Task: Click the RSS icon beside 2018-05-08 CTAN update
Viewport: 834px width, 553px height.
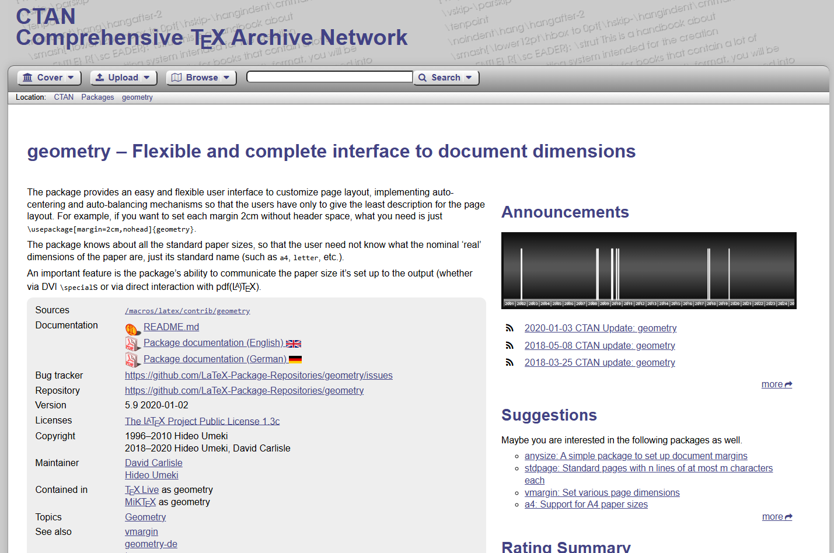Action: (510, 346)
